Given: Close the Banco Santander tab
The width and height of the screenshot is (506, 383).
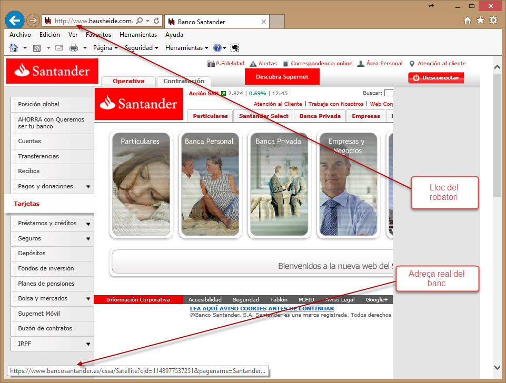Looking at the screenshot, I should (264, 22).
